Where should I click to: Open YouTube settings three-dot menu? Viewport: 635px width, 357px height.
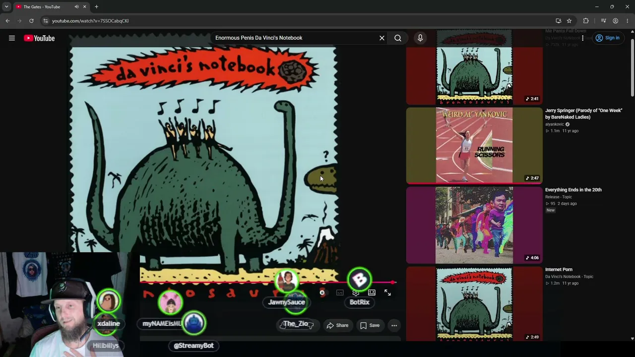(583, 38)
